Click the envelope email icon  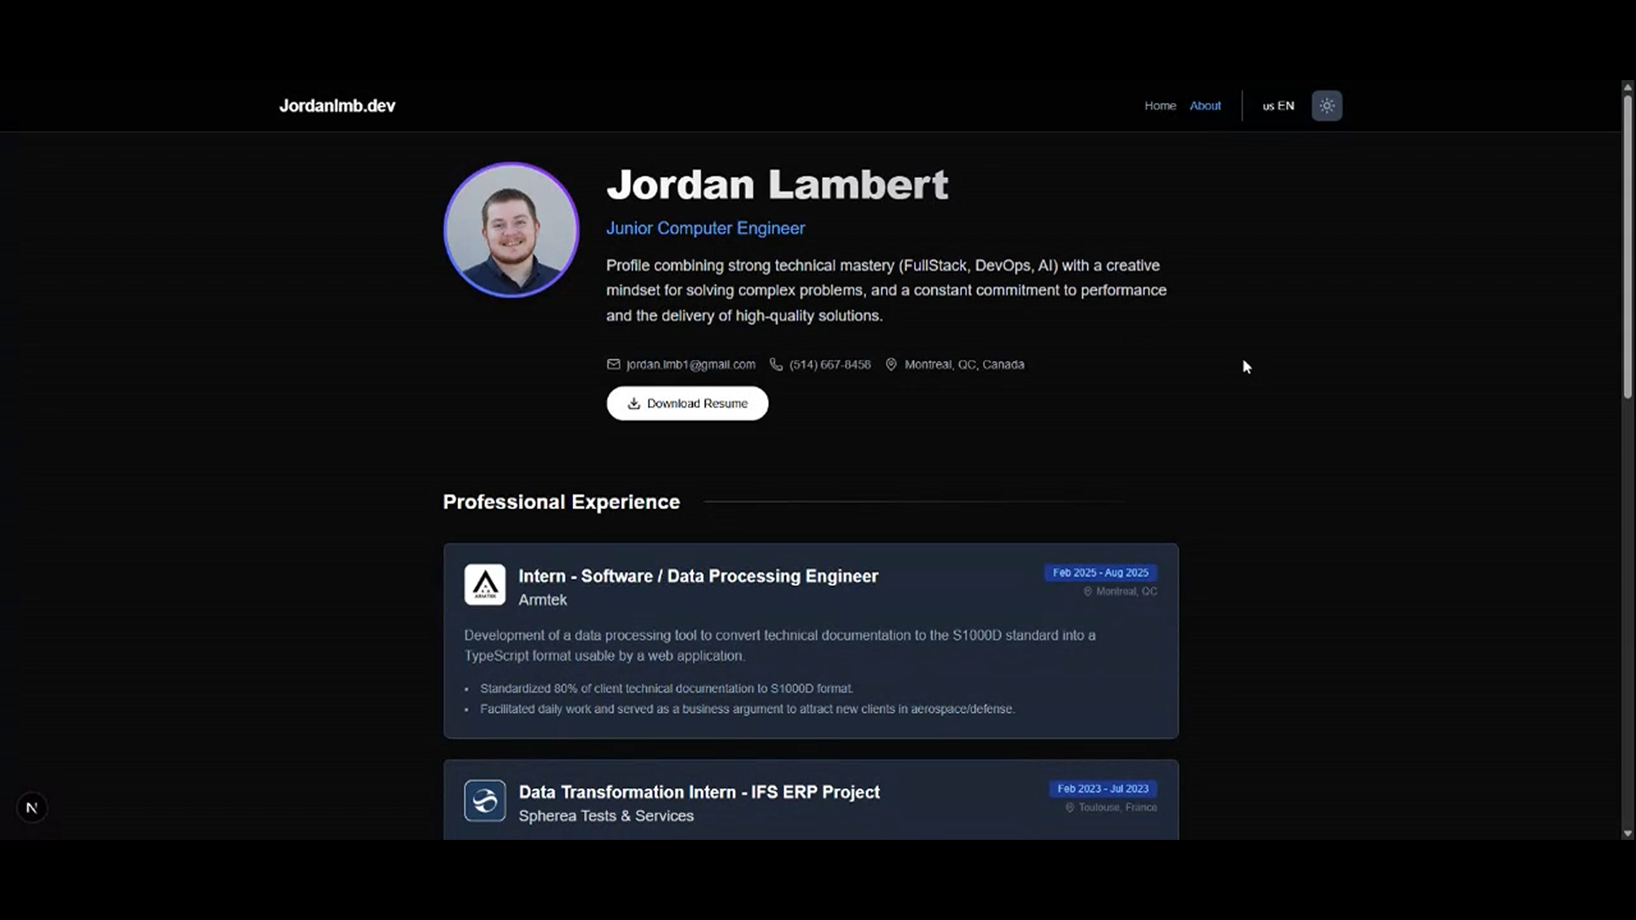tap(613, 364)
